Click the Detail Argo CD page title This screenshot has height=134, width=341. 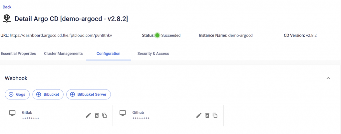coord(71,19)
